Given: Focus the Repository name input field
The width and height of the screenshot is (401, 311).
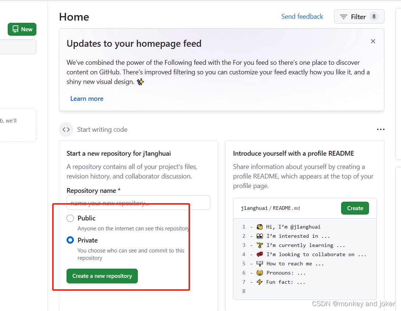Looking at the screenshot, I should pos(138,202).
